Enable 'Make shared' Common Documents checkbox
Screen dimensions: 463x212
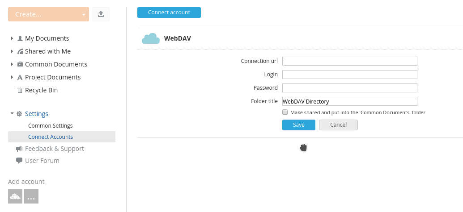(285, 112)
